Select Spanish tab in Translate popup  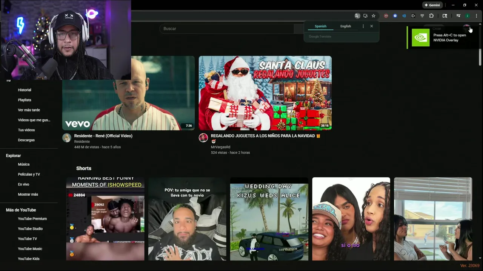pyautogui.click(x=320, y=26)
